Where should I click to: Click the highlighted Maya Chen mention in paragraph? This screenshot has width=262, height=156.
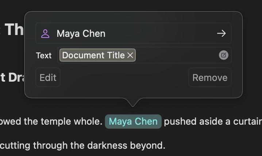tap(133, 121)
